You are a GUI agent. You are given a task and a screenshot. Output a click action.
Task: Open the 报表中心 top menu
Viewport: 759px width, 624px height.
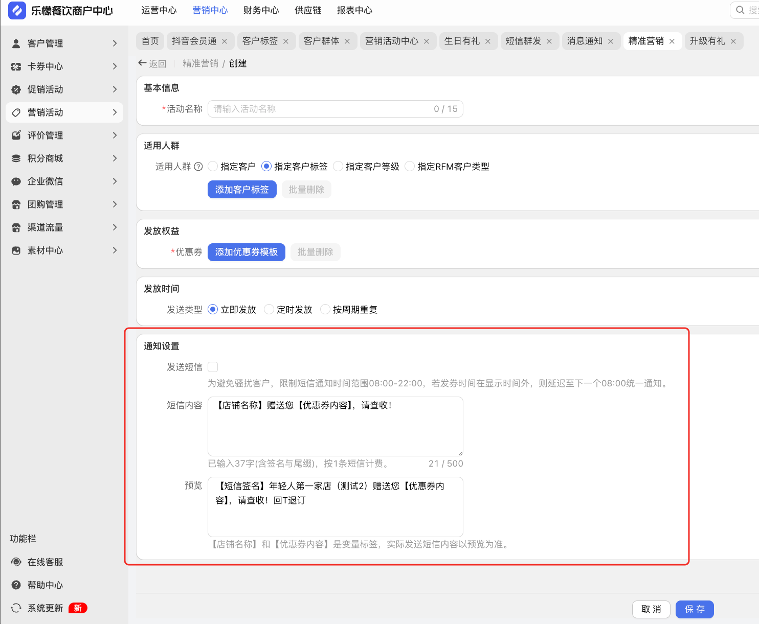pyautogui.click(x=354, y=10)
